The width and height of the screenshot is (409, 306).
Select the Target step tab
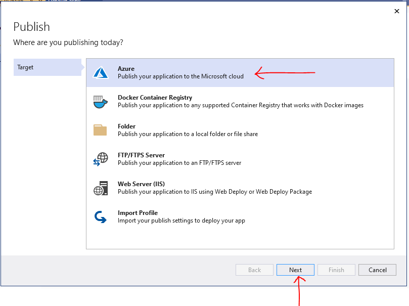pyautogui.click(x=48, y=67)
